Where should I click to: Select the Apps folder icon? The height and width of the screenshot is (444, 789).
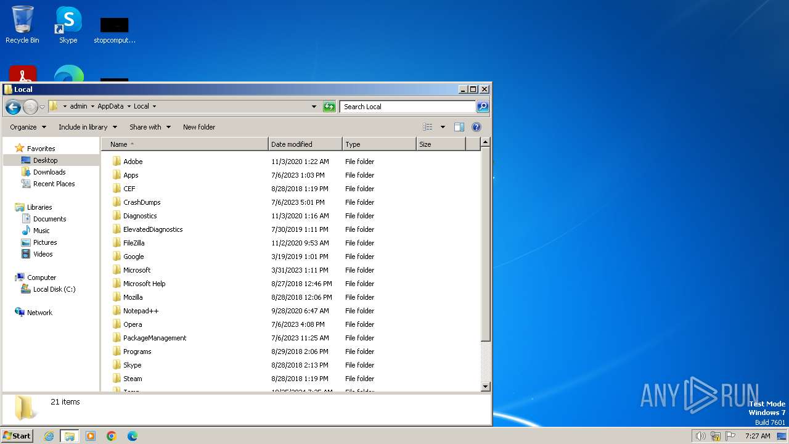pos(117,175)
